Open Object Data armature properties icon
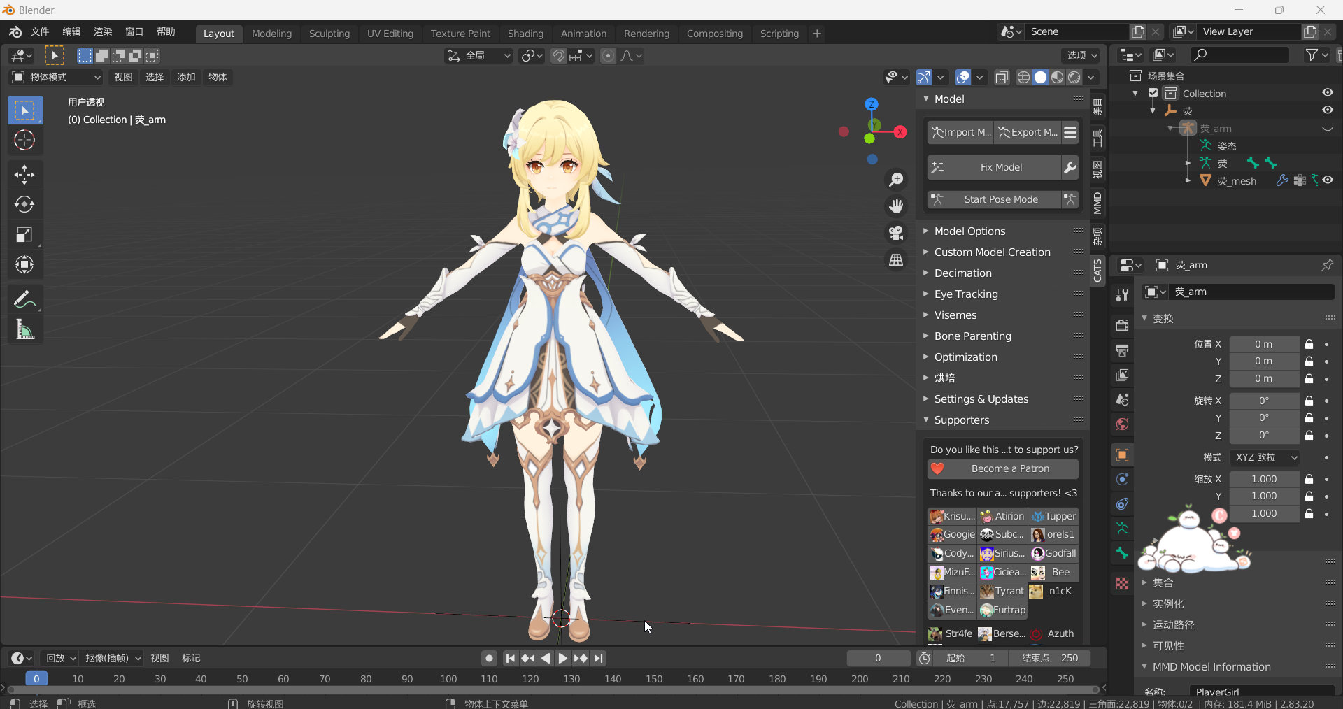The height and width of the screenshot is (709, 1343). 1122,529
